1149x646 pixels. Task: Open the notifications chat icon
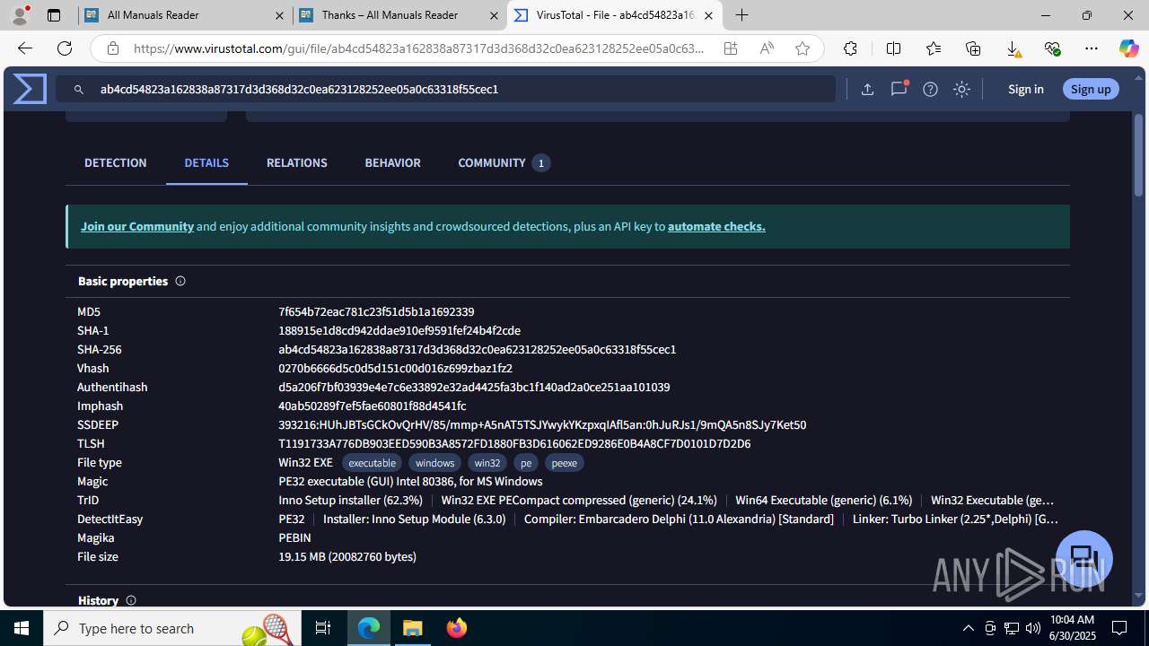point(899,89)
